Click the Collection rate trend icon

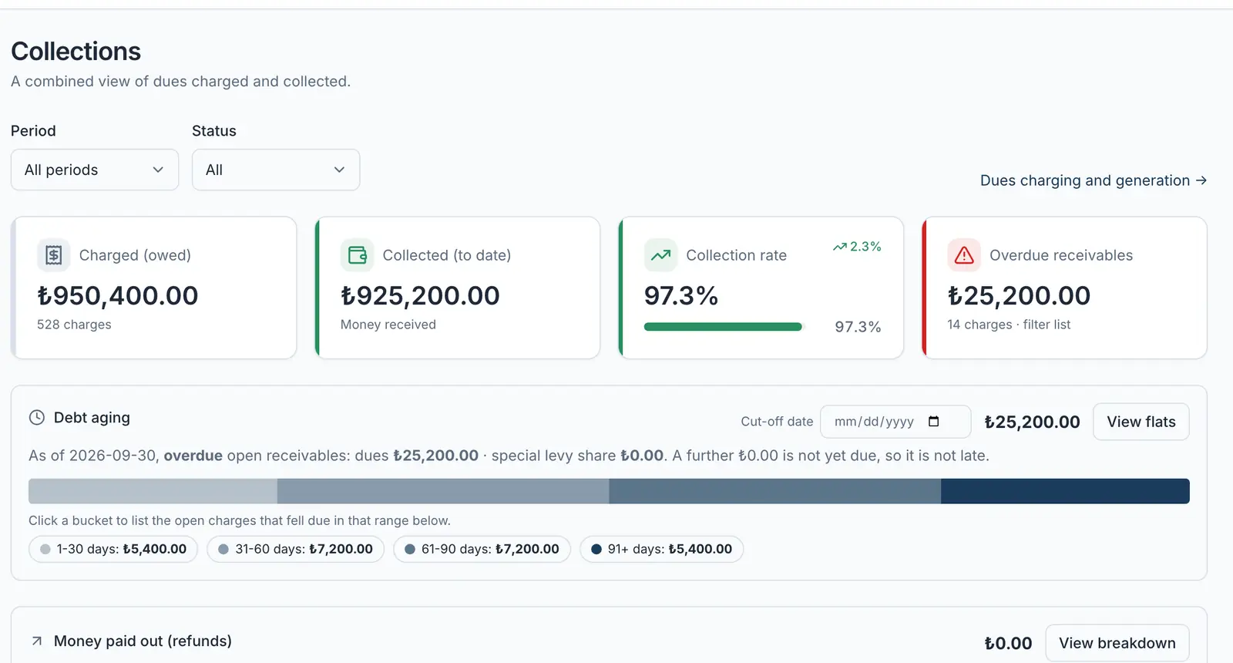click(x=660, y=255)
